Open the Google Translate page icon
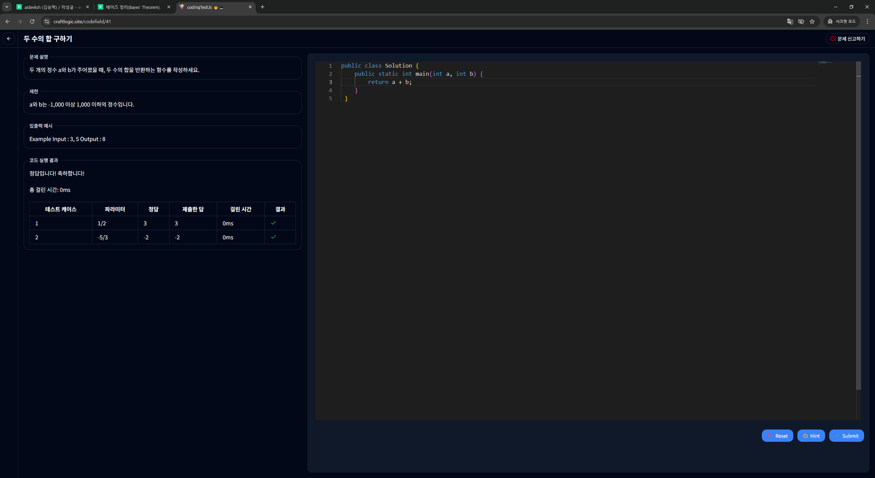The width and height of the screenshot is (875, 478). 790,22
